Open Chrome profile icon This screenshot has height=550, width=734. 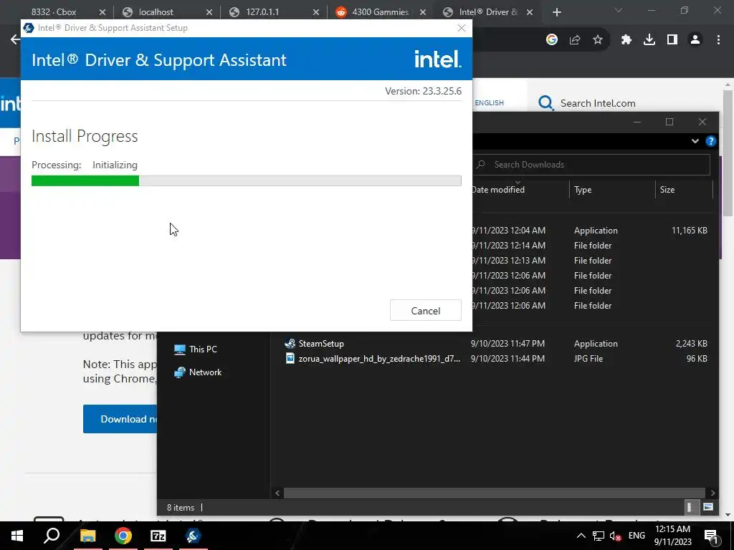click(695, 40)
